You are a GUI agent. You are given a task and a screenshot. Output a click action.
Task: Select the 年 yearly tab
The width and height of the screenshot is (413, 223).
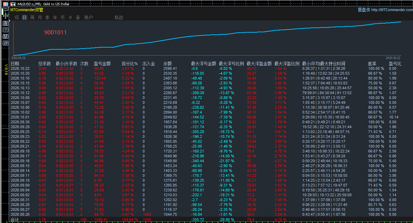tap(55, 17)
